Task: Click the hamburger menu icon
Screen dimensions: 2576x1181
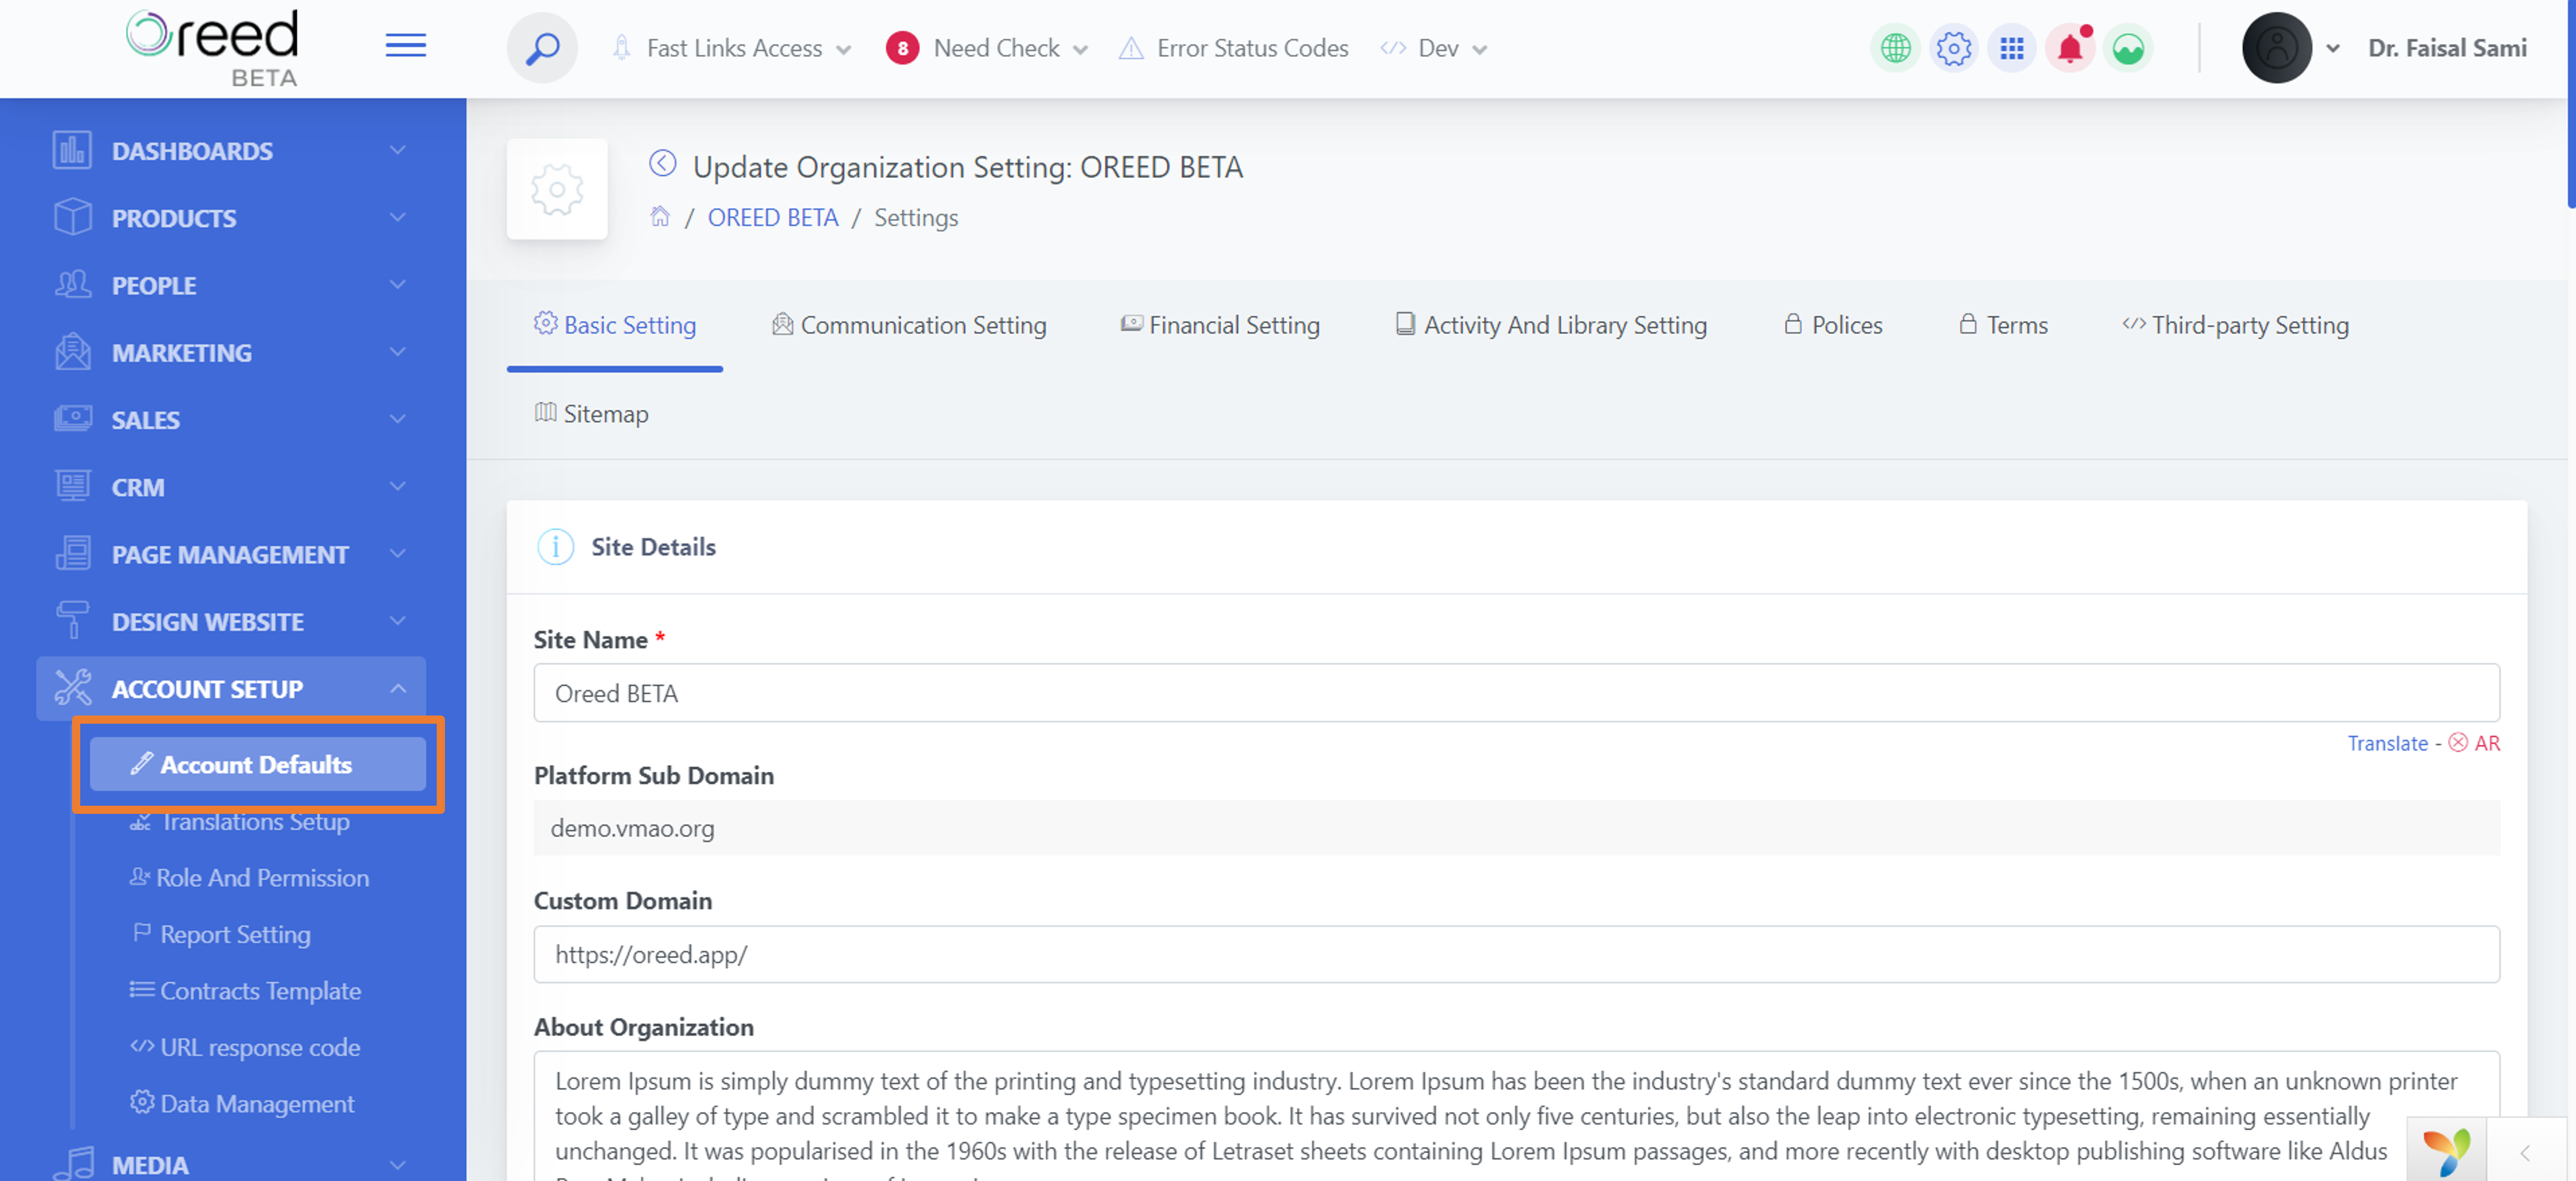Action: click(x=405, y=46)
